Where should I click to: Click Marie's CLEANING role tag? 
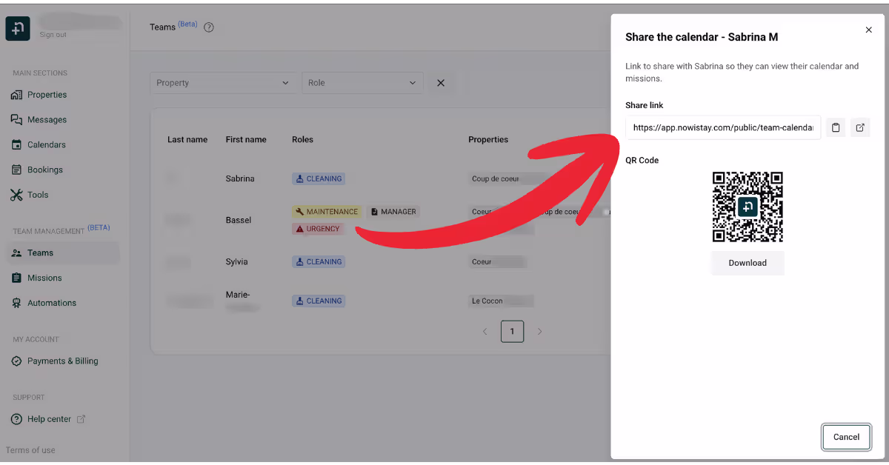[x=319, y=301]
